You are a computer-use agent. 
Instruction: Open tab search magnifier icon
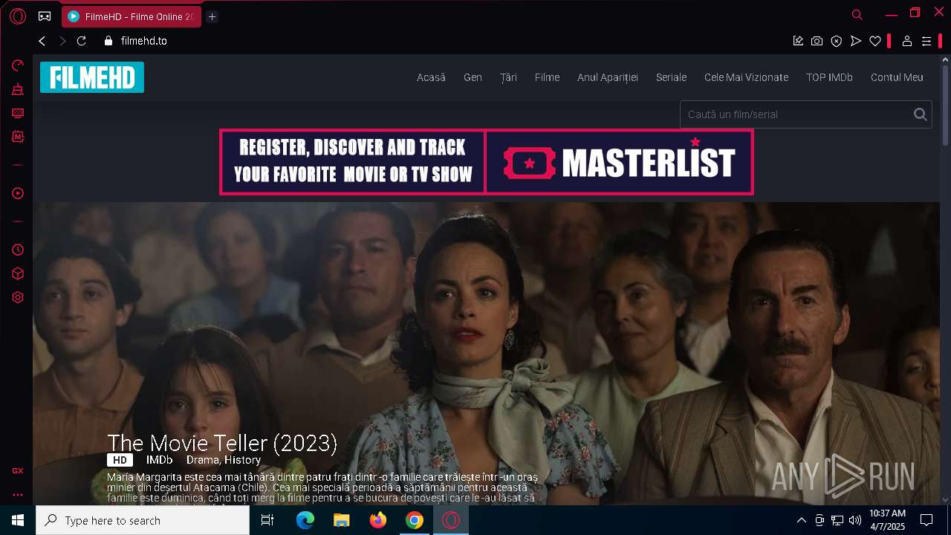click(x=857, y=15)
